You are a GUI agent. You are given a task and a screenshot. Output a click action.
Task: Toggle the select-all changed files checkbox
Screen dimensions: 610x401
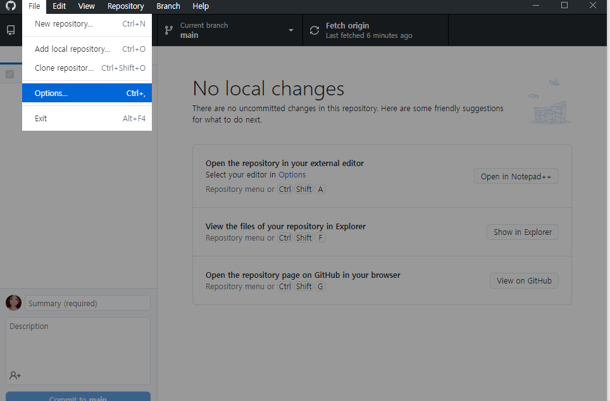pos(10,74)
